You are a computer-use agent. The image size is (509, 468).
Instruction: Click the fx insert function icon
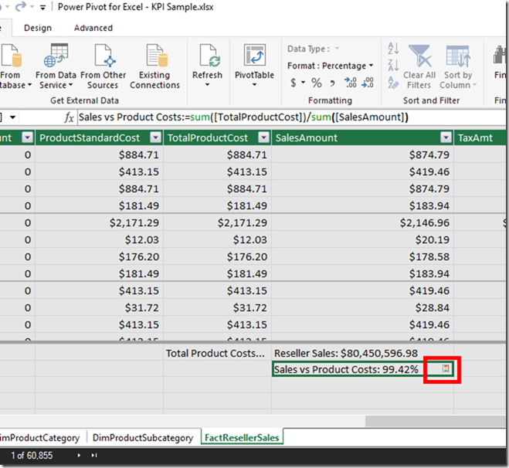pyautogui.click(x=69, y=117)
